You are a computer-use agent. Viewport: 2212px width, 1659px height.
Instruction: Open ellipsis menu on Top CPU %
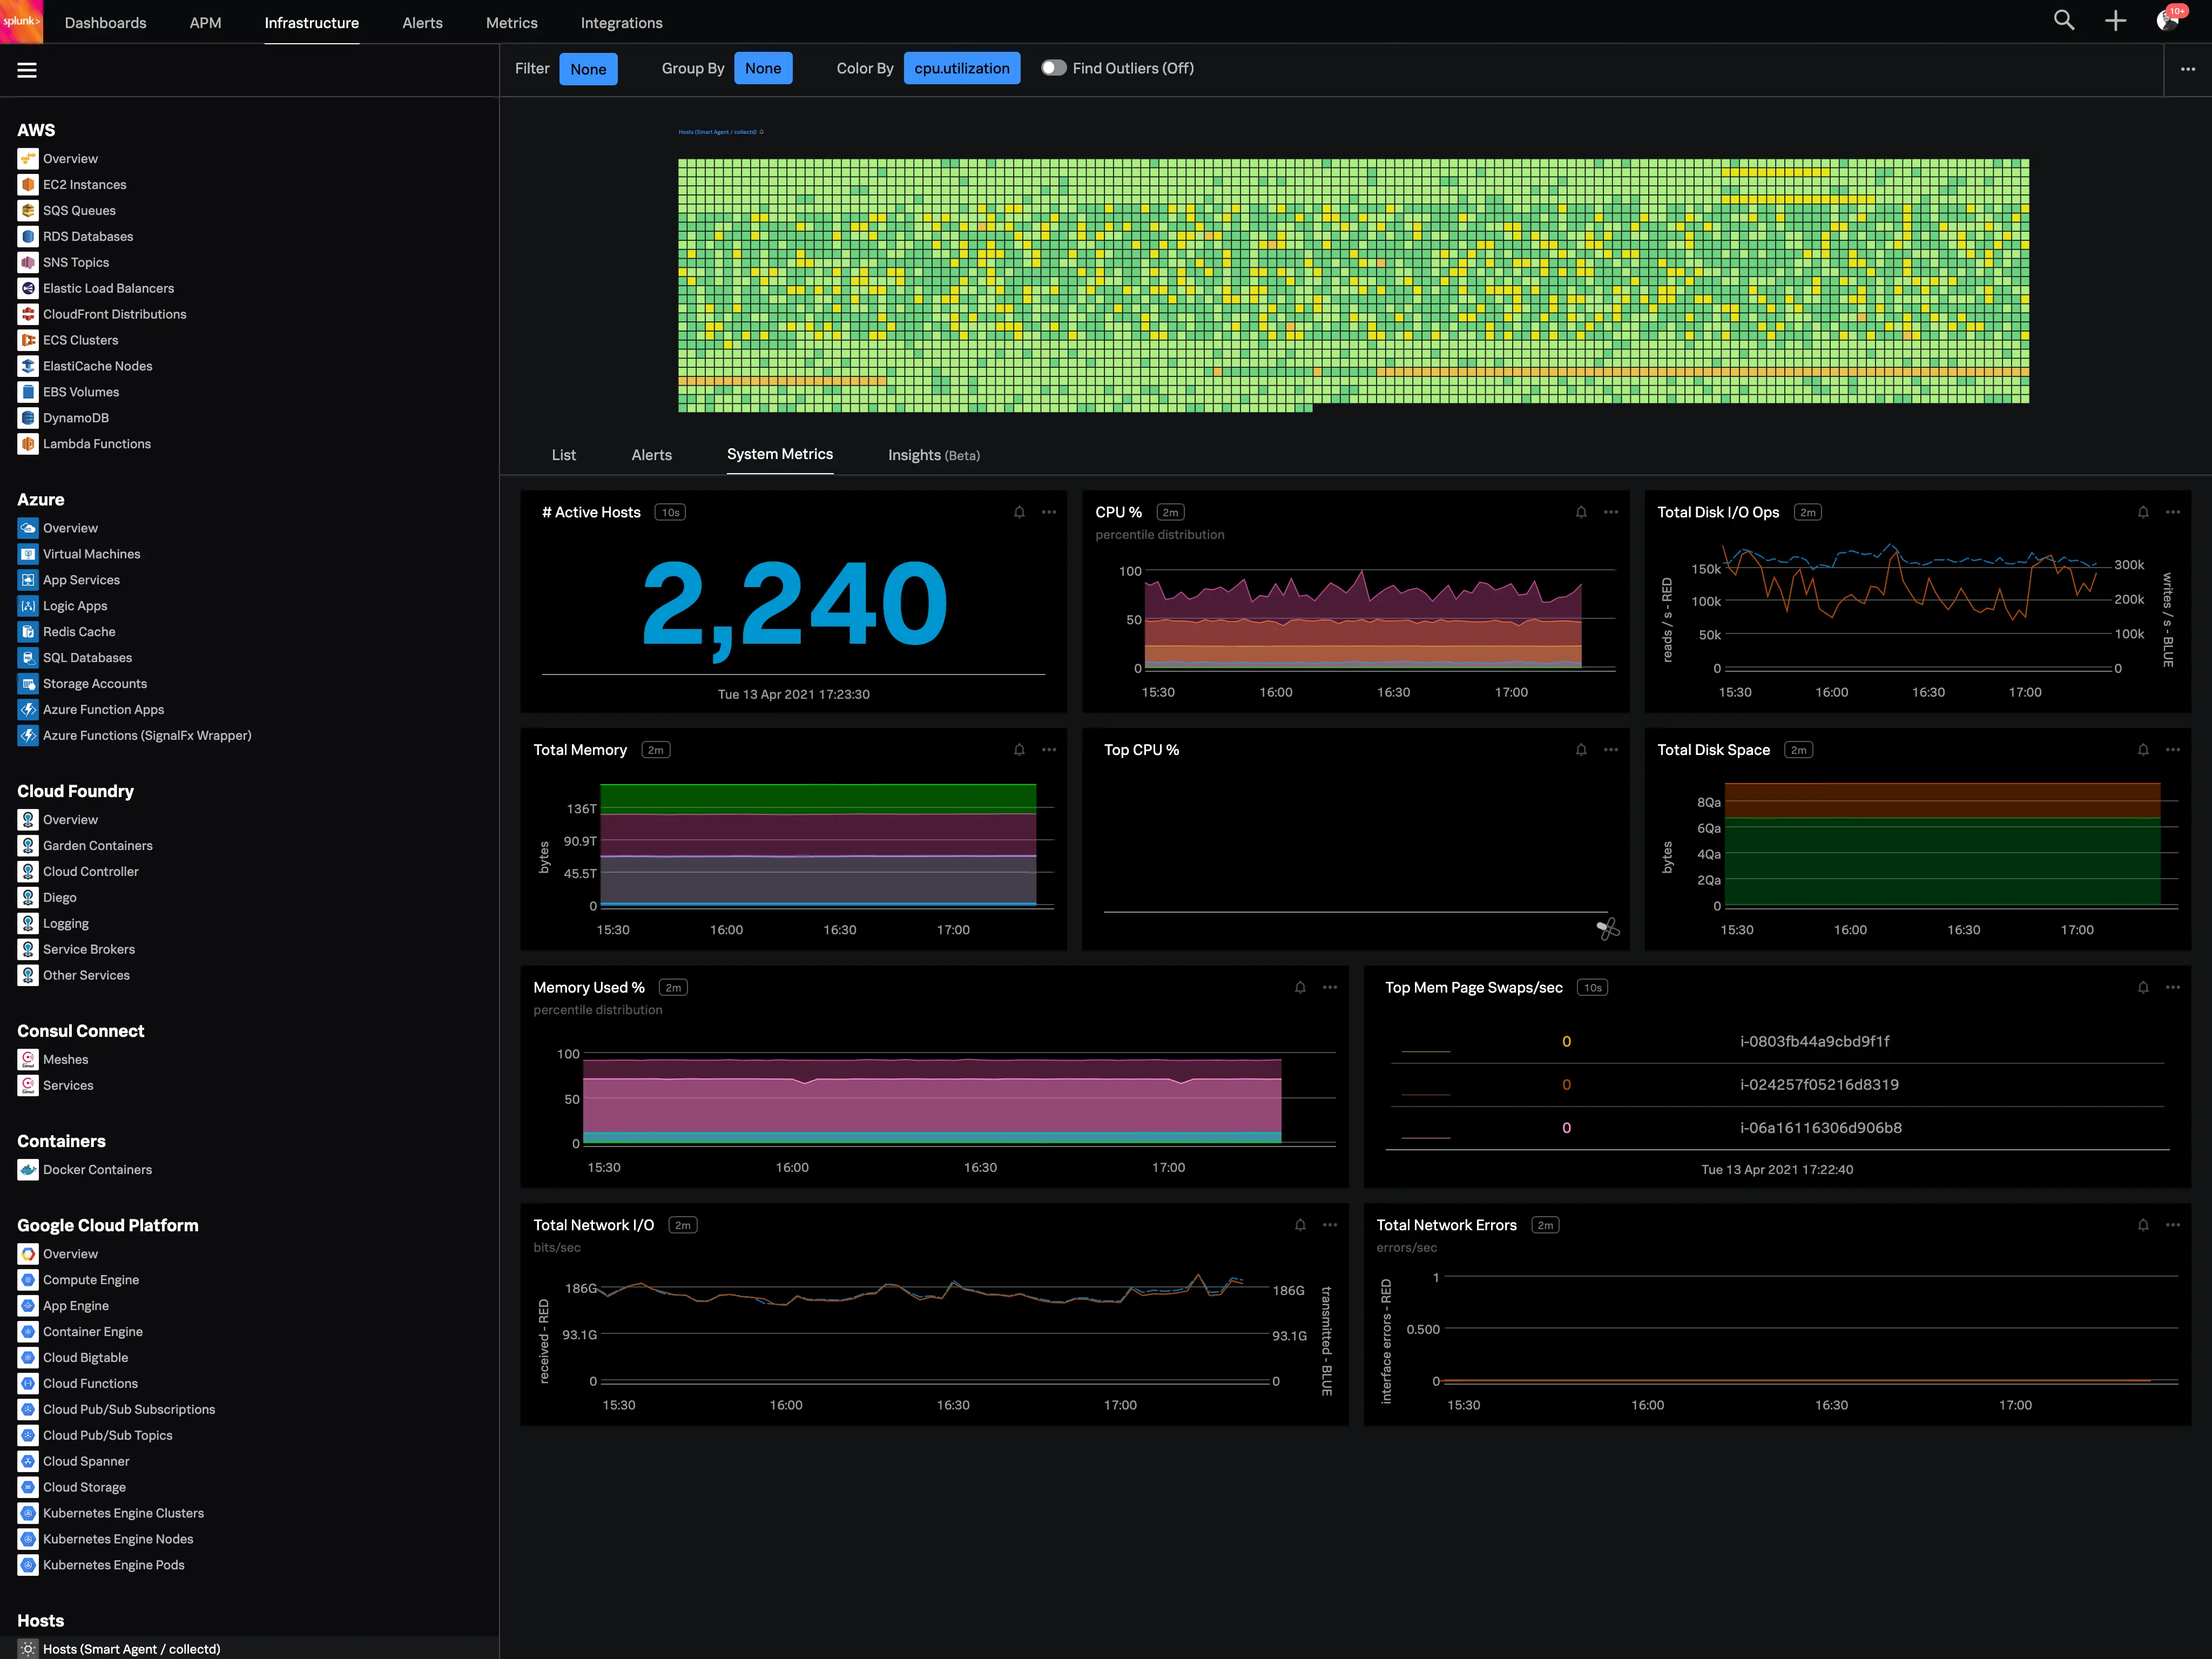tap(1611, 750)
